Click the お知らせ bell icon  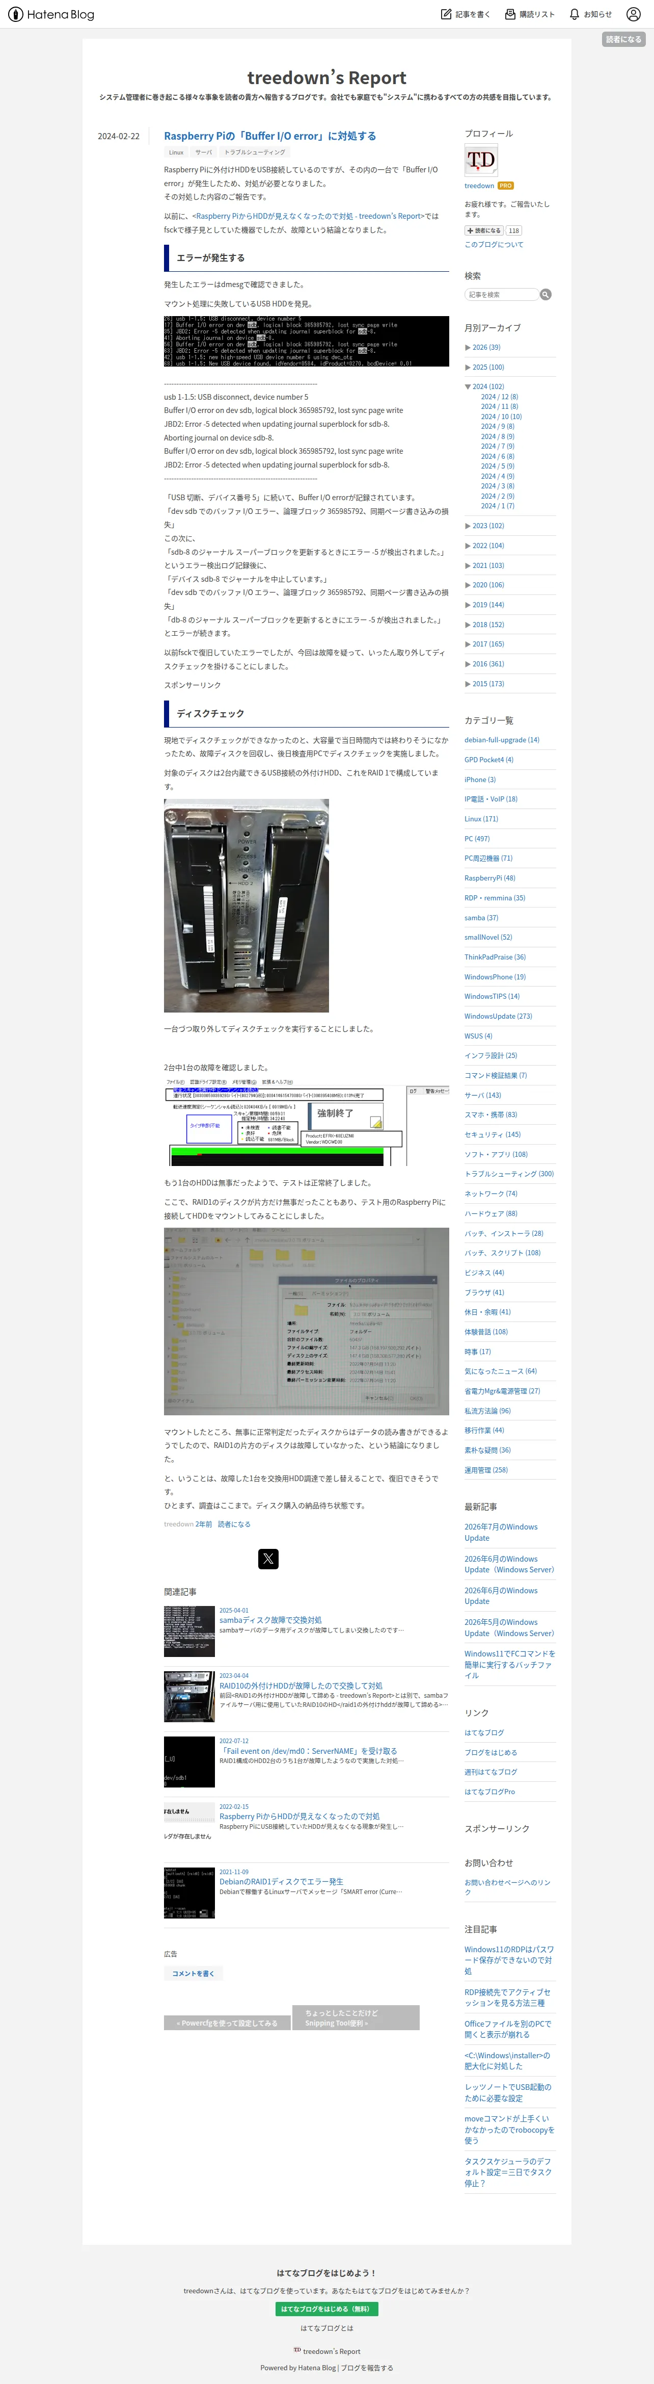coord(575,14)
